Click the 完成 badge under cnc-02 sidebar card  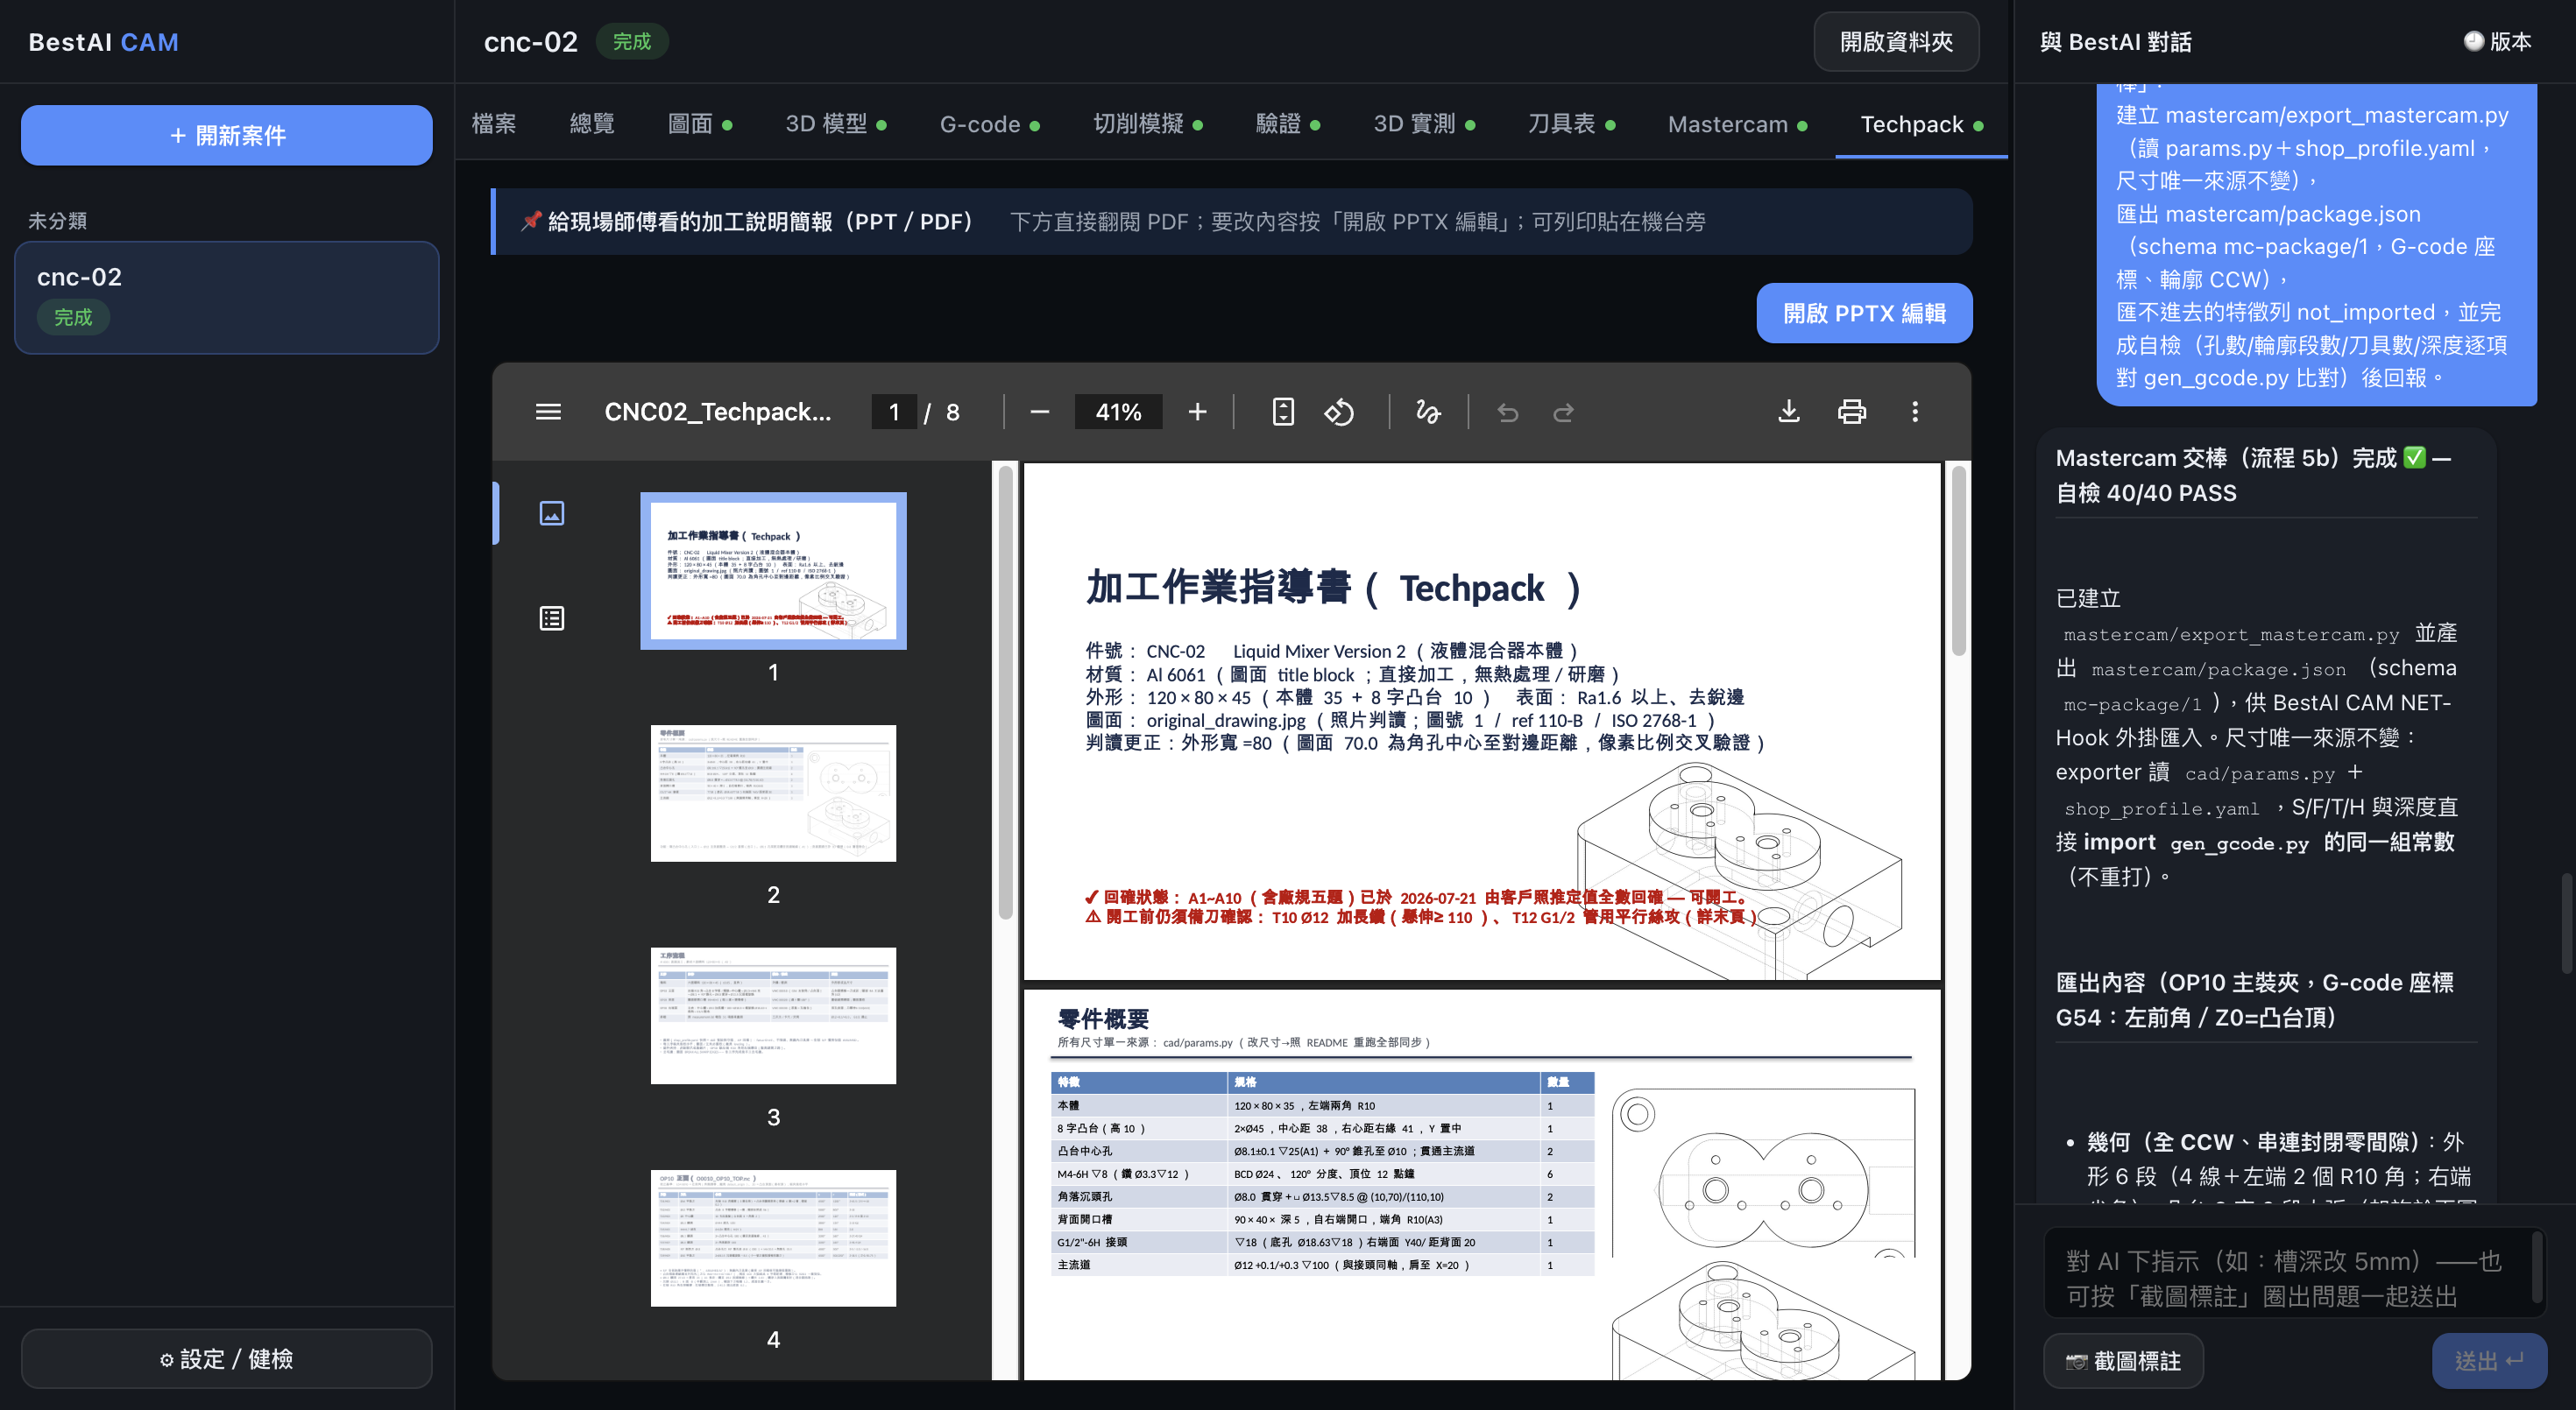(73, 317)
